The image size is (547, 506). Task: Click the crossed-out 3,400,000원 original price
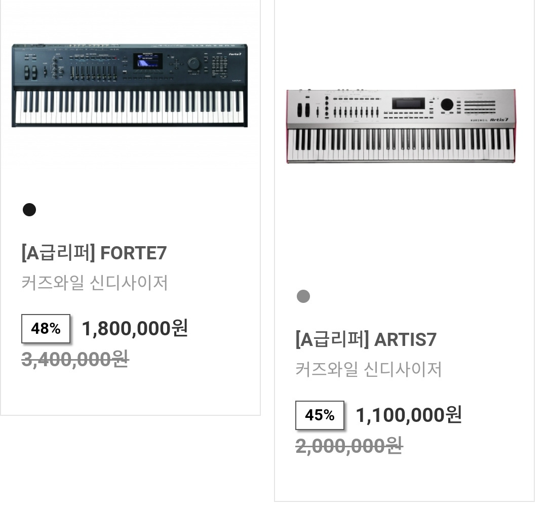[x=75, y=359]
